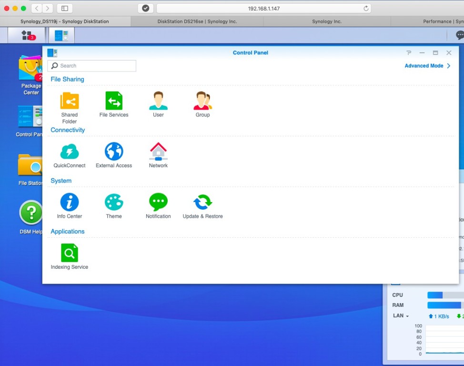Switch to Advanced Mode

coord(428,66)
